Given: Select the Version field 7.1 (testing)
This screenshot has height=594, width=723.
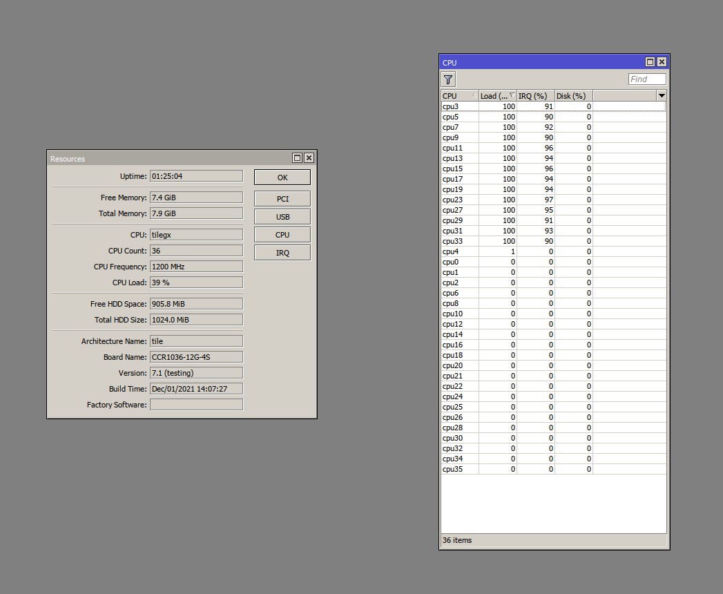Looking at the screenshot, I should click(196, 373).
